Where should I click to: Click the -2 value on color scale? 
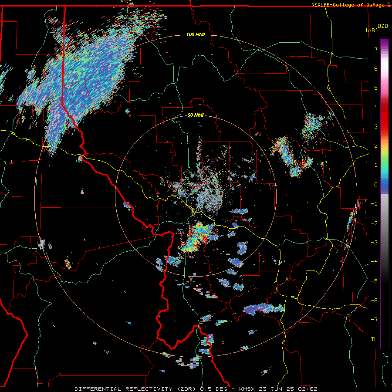pyautogui.click(x=374, y=223)
